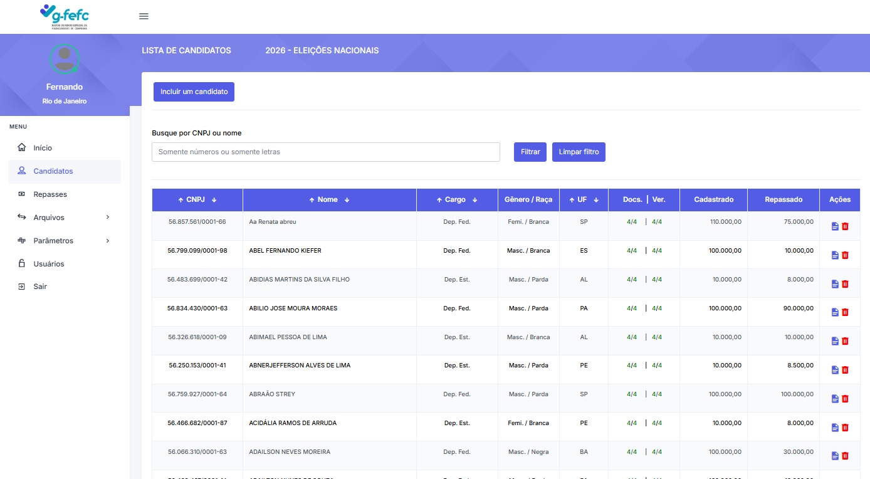Viewport: 870px width, 479px height.
Task: Click the user avatar for Fernando
Action: (65, 59)
